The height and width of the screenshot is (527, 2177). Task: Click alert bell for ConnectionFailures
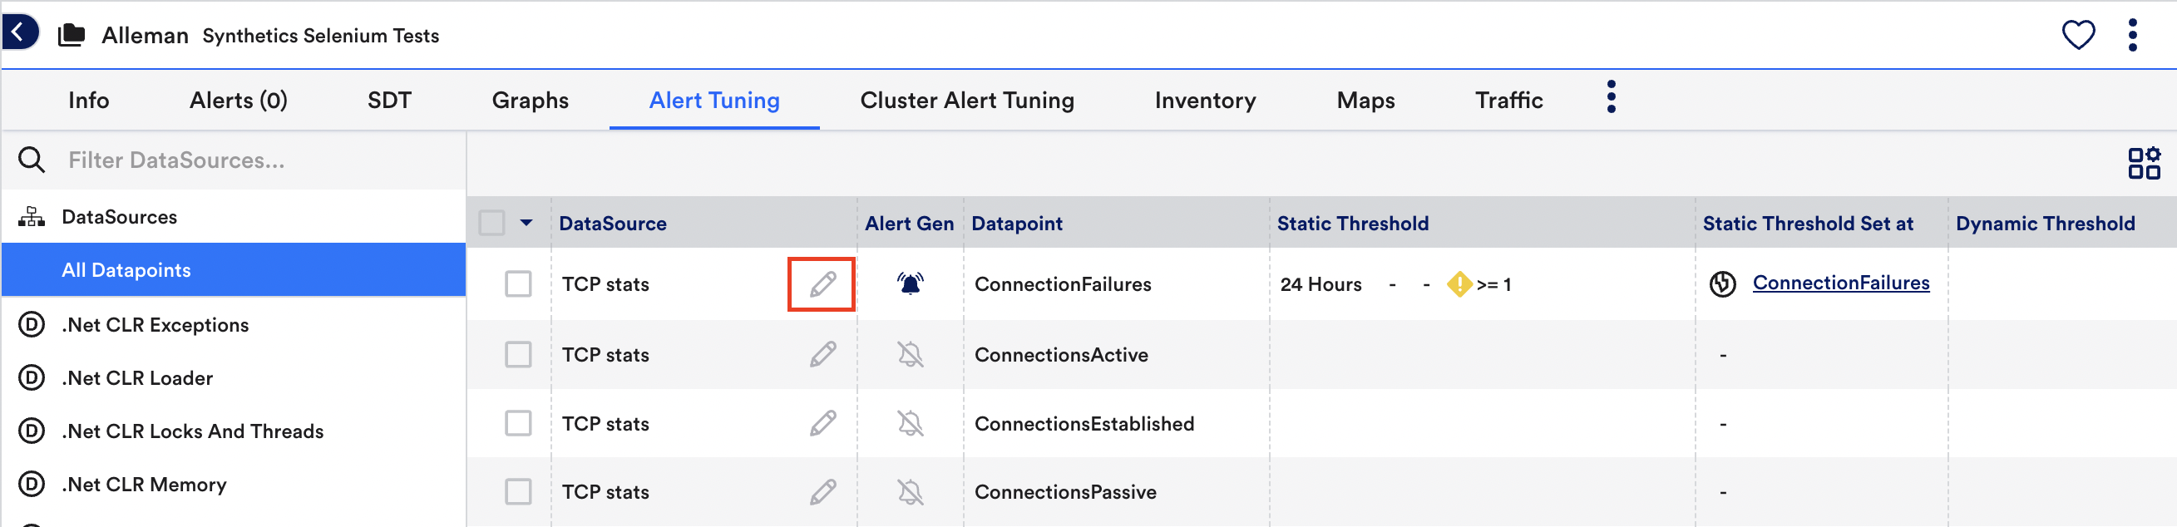click(911, 283)
